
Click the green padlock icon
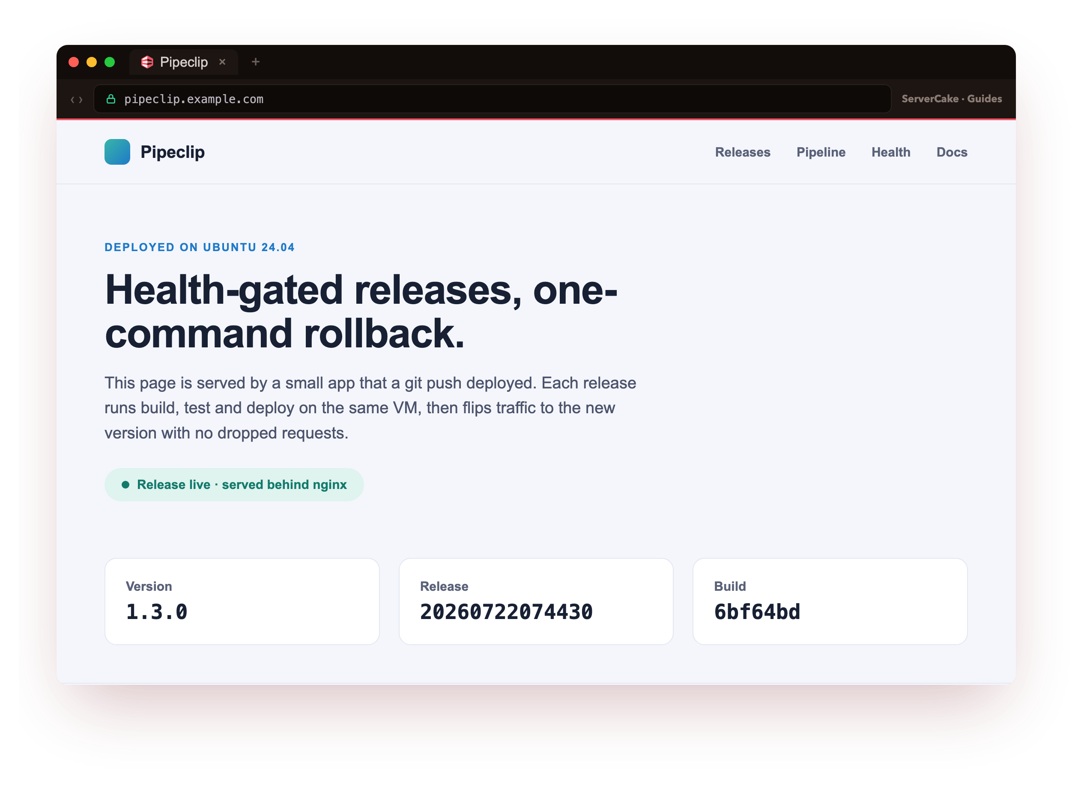[x=111, y=99]
